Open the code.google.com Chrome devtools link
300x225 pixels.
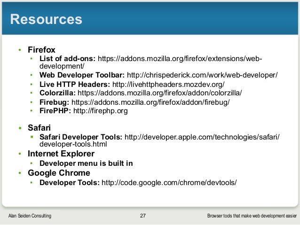point(169,183)
